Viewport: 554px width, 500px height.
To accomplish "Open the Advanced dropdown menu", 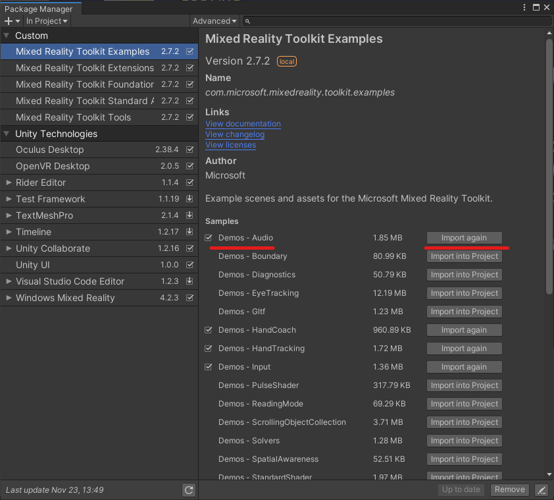I will point(214,21).
